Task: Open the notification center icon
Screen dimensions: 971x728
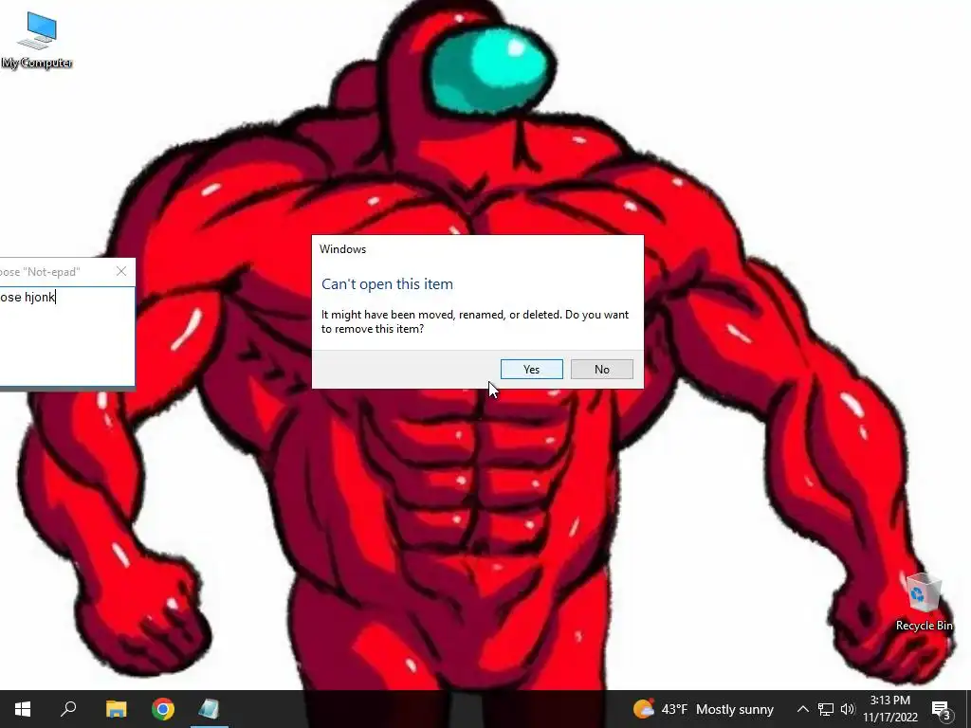Action: tap(941, 709)
